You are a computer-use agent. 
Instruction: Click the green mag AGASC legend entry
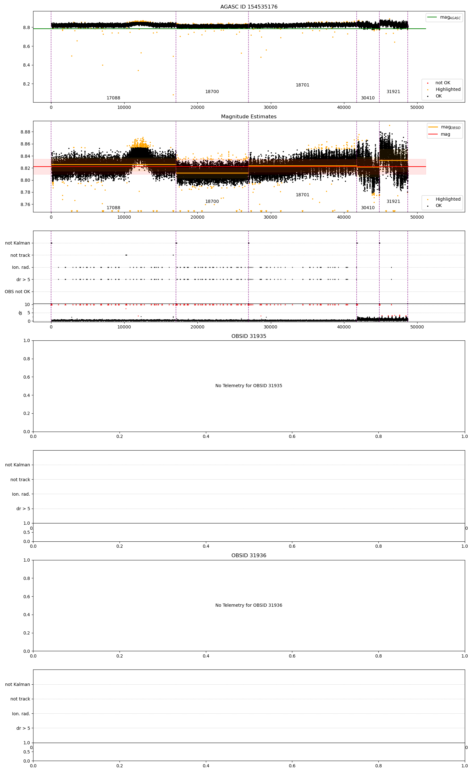click(x=444, y=17)
